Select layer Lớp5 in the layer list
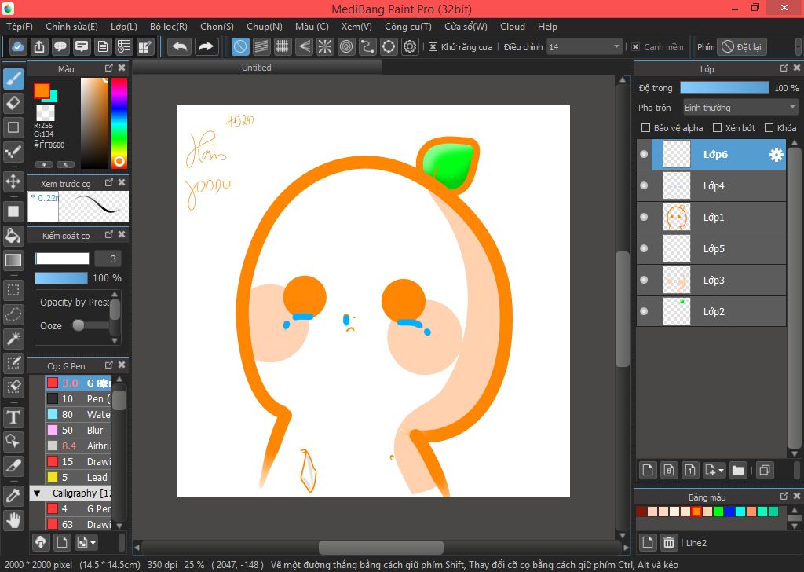The height and width of the screenshot is (572, 804). pyautogui.click(x=711, y=249)
